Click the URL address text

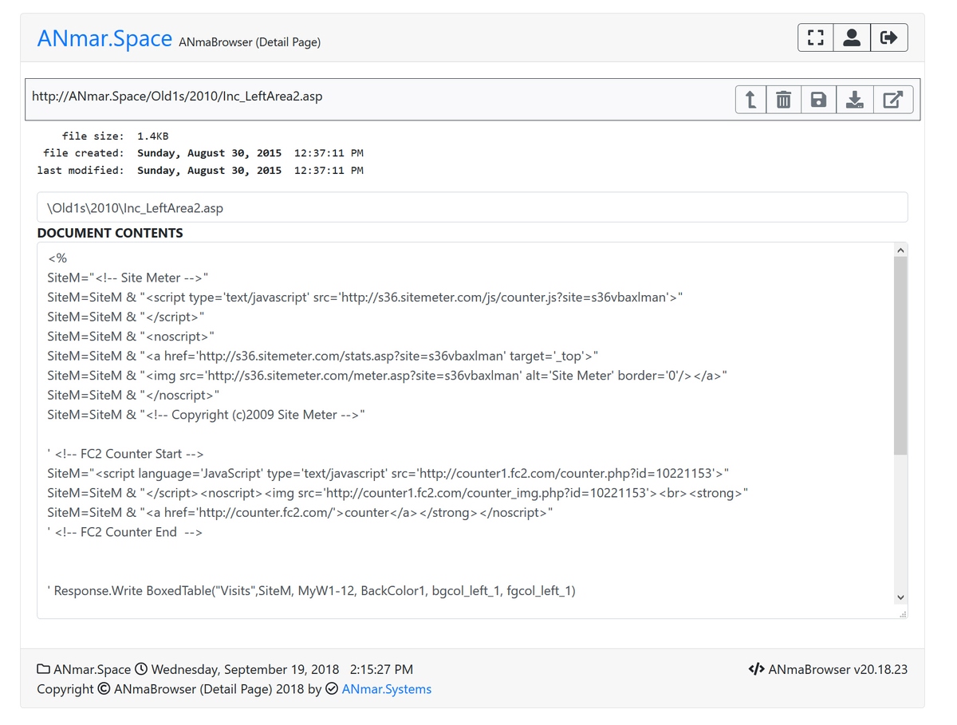(177, 97)
